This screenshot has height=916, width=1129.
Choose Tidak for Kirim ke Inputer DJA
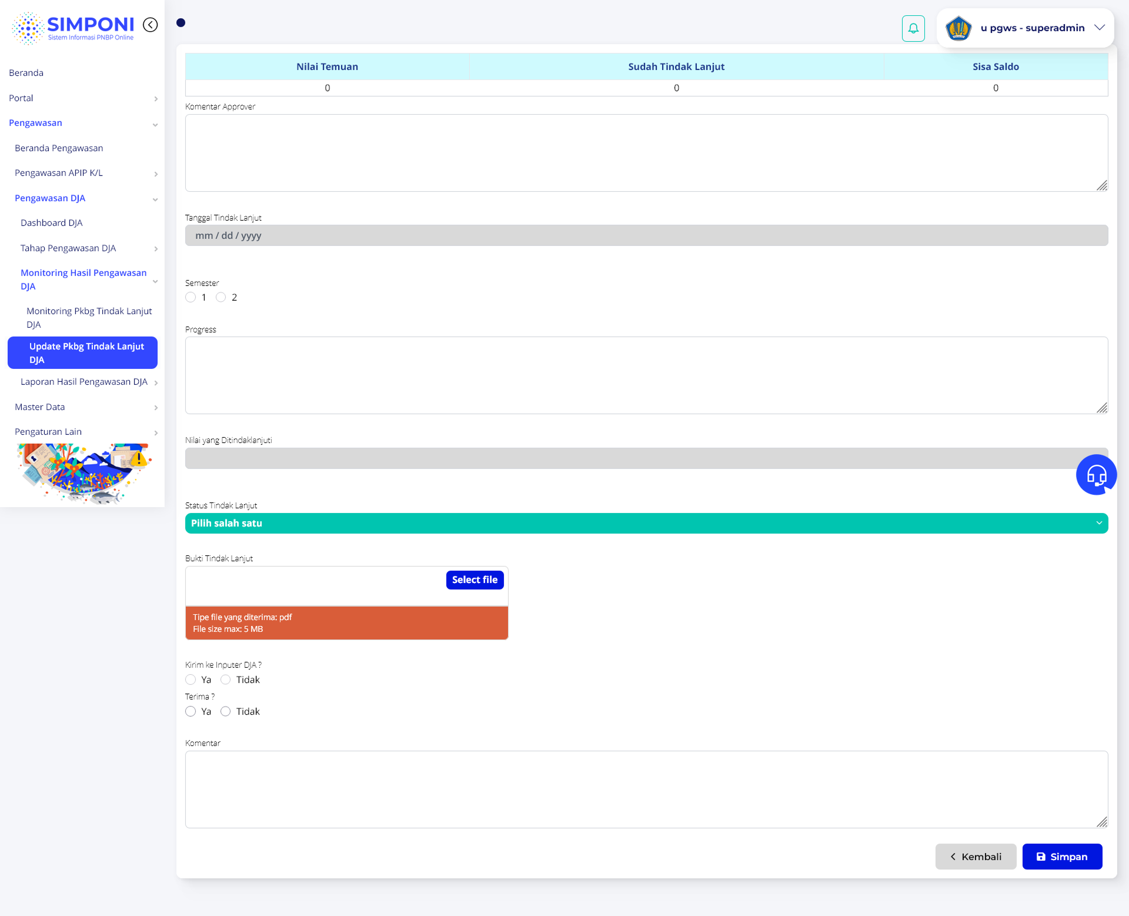(225, 679)
